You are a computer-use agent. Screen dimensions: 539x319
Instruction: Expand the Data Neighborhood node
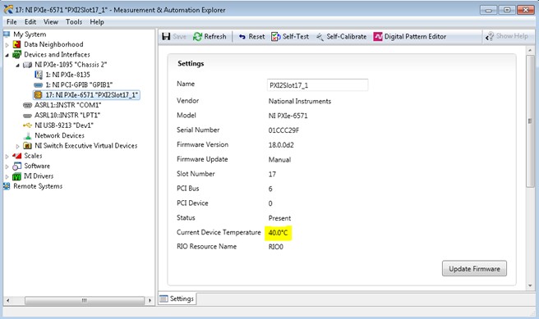point(7,44)
